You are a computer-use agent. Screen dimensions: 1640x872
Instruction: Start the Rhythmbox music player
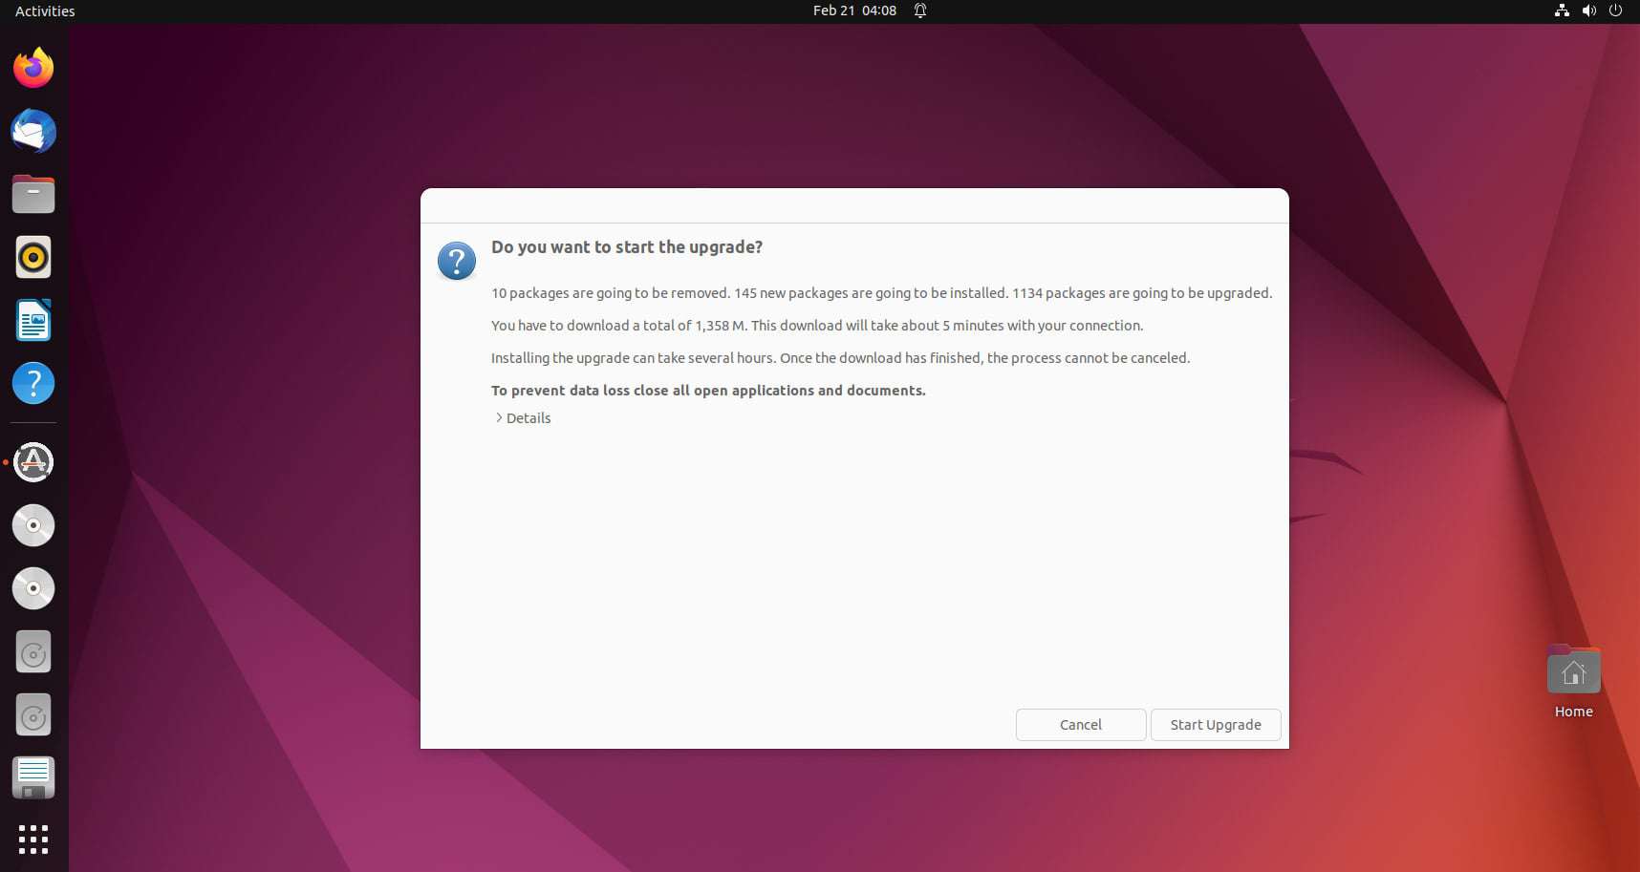tap(32, 256)
